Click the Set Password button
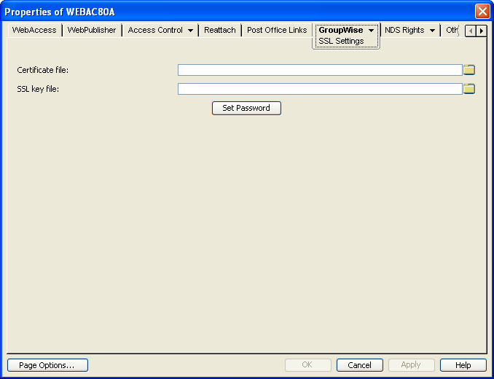Viewport: 494px width, 379px height. point(246,108)
